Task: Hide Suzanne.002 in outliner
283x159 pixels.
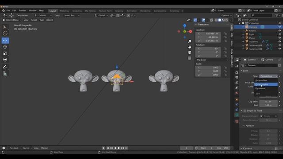Action: point(279,49)
